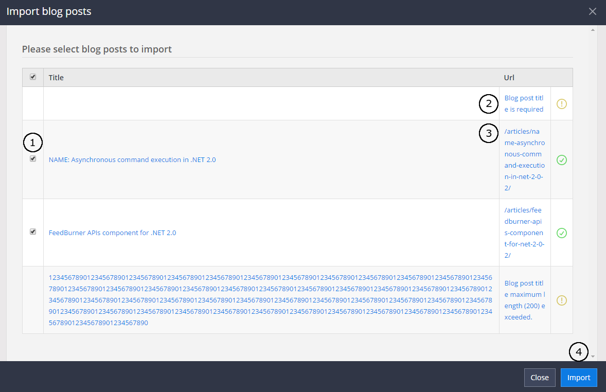The width and height of the screenshot is (606, 392).
Task: Uncheck the NAME: Asynchronous command execution checkbox
Action: click(33, 159)
